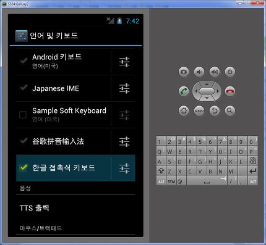Open 한글 접촉식 키보드 settings sliders icon
The height and width of the screenshot is (245, 266).
[124, 168]
